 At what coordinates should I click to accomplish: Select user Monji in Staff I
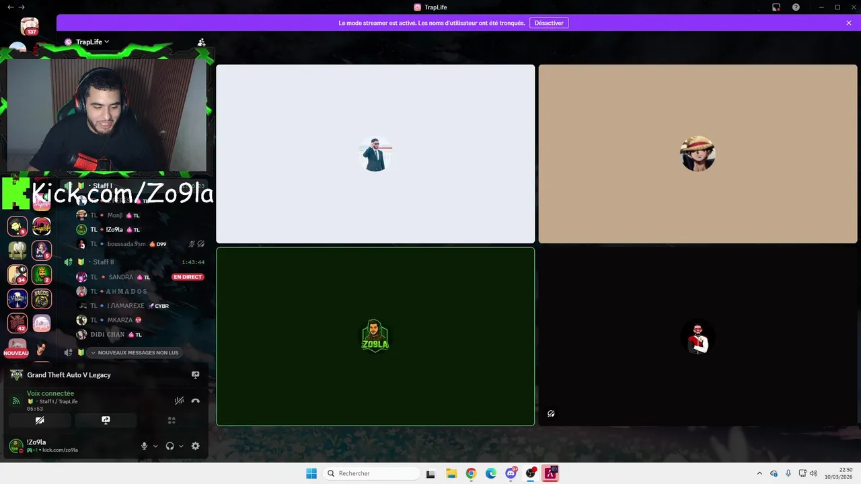pos(116,215)
